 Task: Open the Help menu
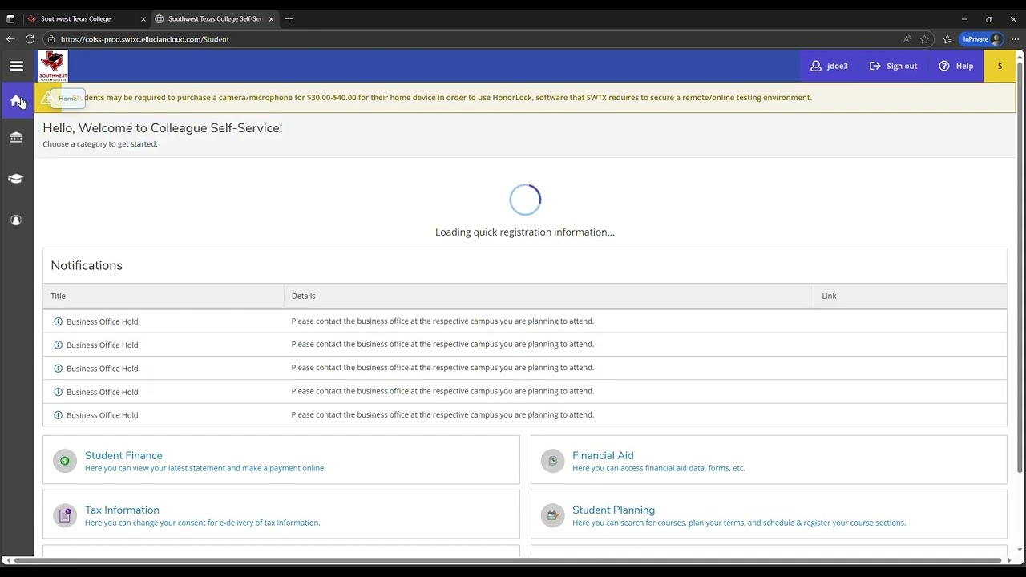956,66
